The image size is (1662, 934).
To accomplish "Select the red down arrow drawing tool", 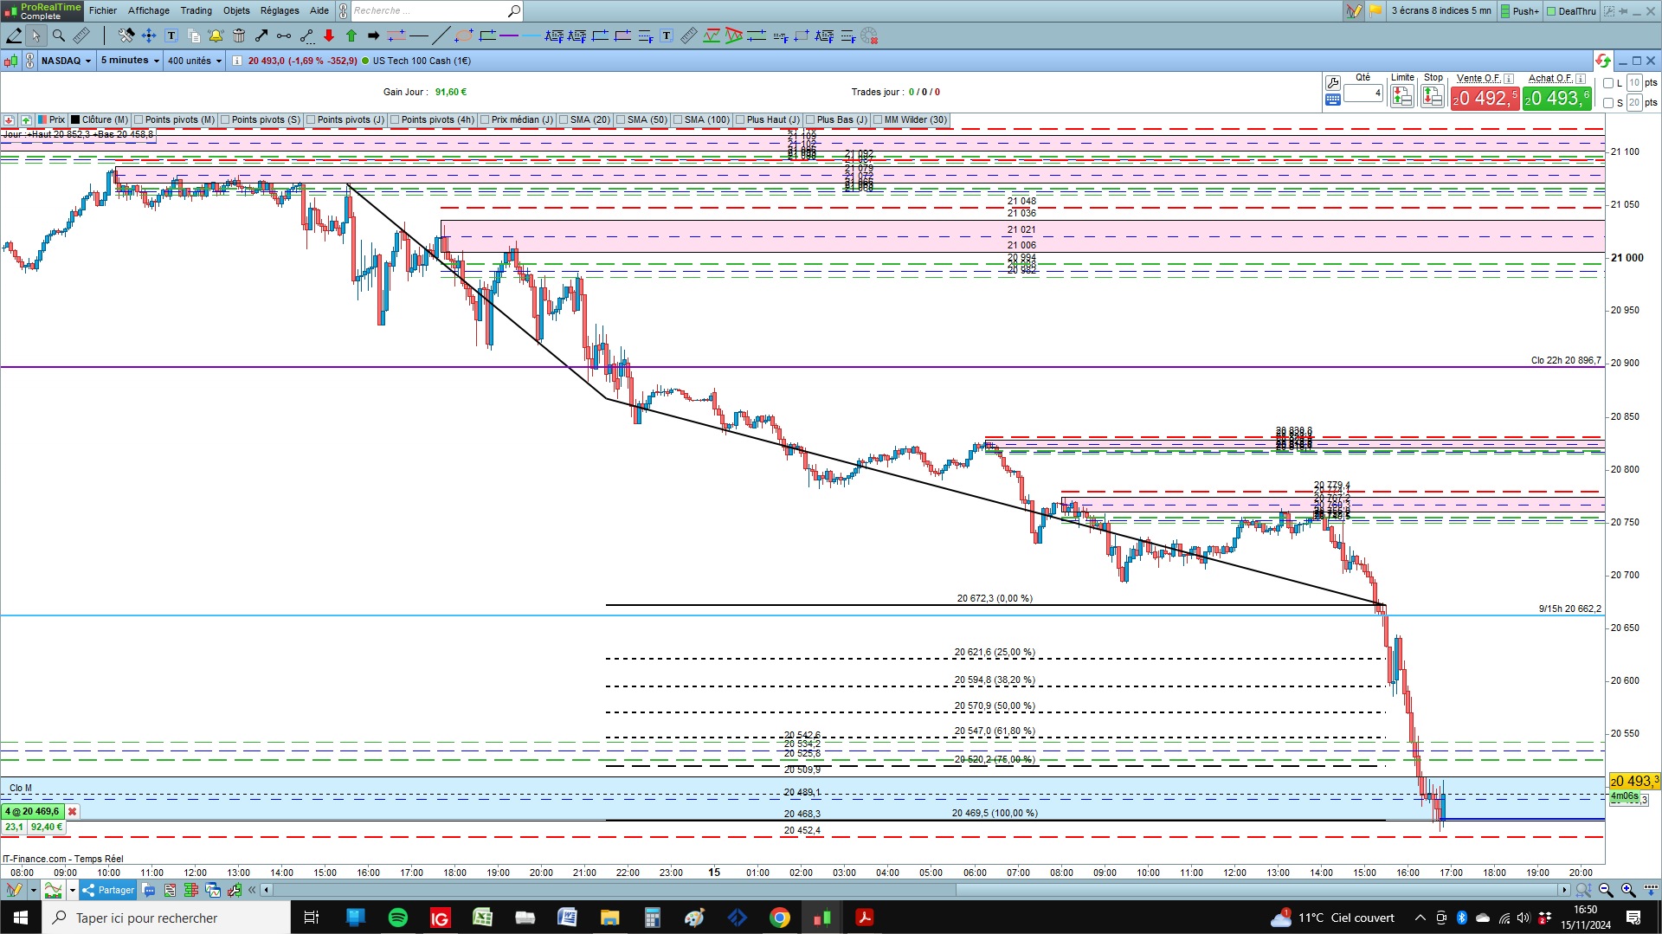I will click(329, 35).
